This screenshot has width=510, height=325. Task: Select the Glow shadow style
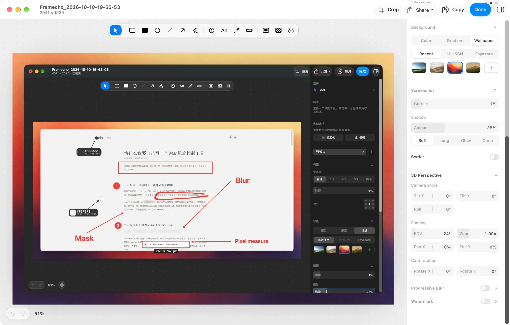[466, 140]
